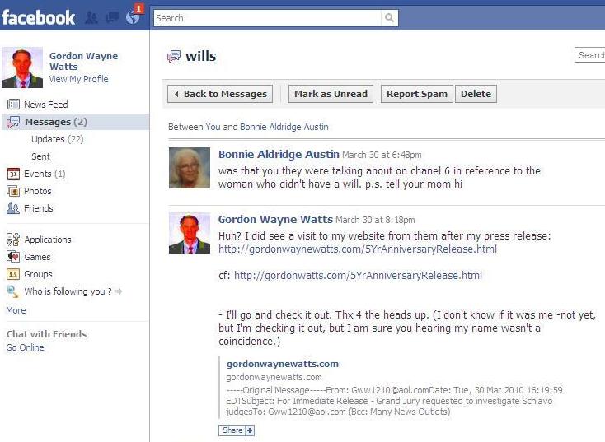Screen dimensions: 605x442
Task: Click the News Feed icon
Action: click(x=13, y=105)
